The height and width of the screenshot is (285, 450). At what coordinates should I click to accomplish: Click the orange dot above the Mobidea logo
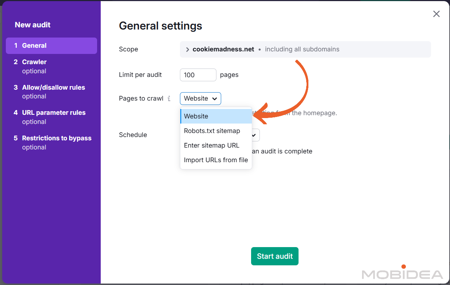(x=403, y=266)
